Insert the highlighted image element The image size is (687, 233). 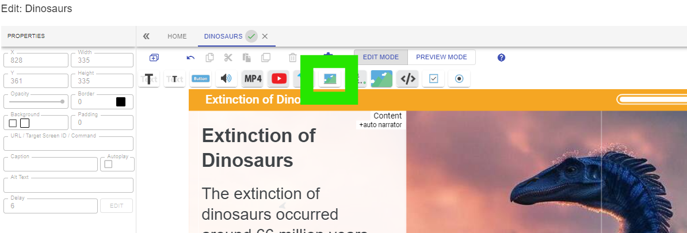[330, 79]
